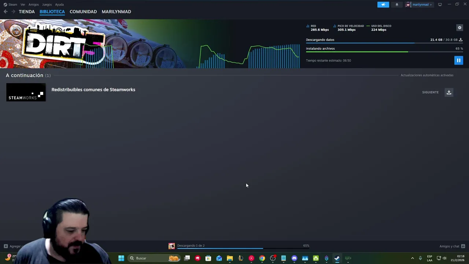The width and height of the screenshot is (469, 264).
Task: Click the RED 285.6 Mbps statistic
Action: (x=318, y=28)
